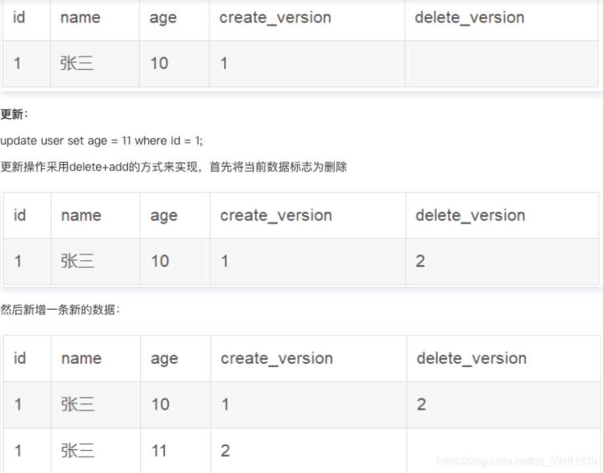Click create_version "1" in the single-row table after the delete+add sentence
Viewport: 603px width, 473px height.
[225, 261]
